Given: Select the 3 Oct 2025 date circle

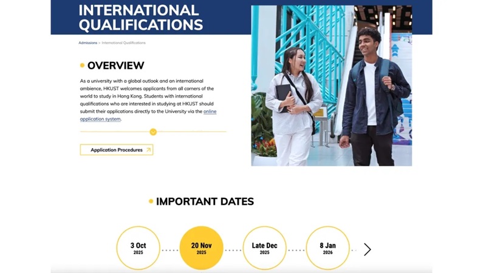Looking at the screenshot, I should [x=138, y=248].
